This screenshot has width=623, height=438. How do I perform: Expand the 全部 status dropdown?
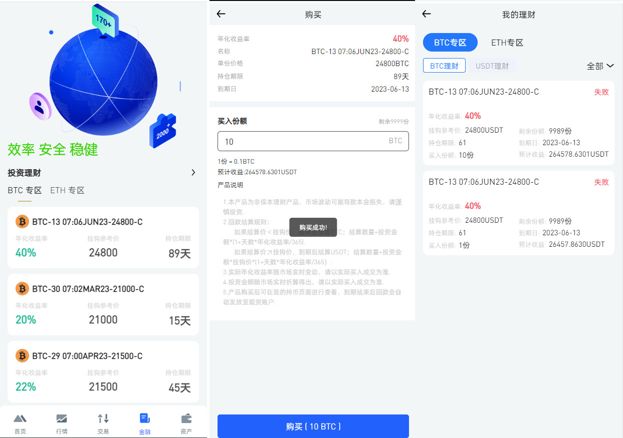tap(600, 66)
